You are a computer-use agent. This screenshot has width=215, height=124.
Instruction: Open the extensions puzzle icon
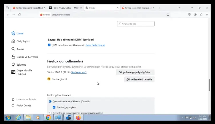point(201,15)
